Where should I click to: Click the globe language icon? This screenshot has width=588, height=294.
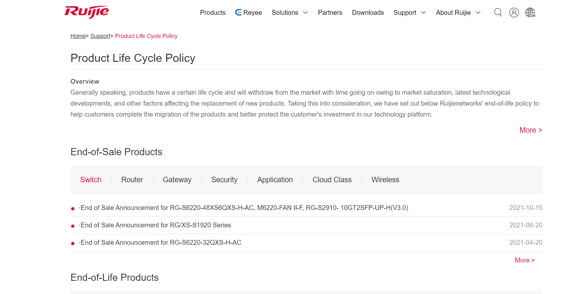tap(530, 13)
